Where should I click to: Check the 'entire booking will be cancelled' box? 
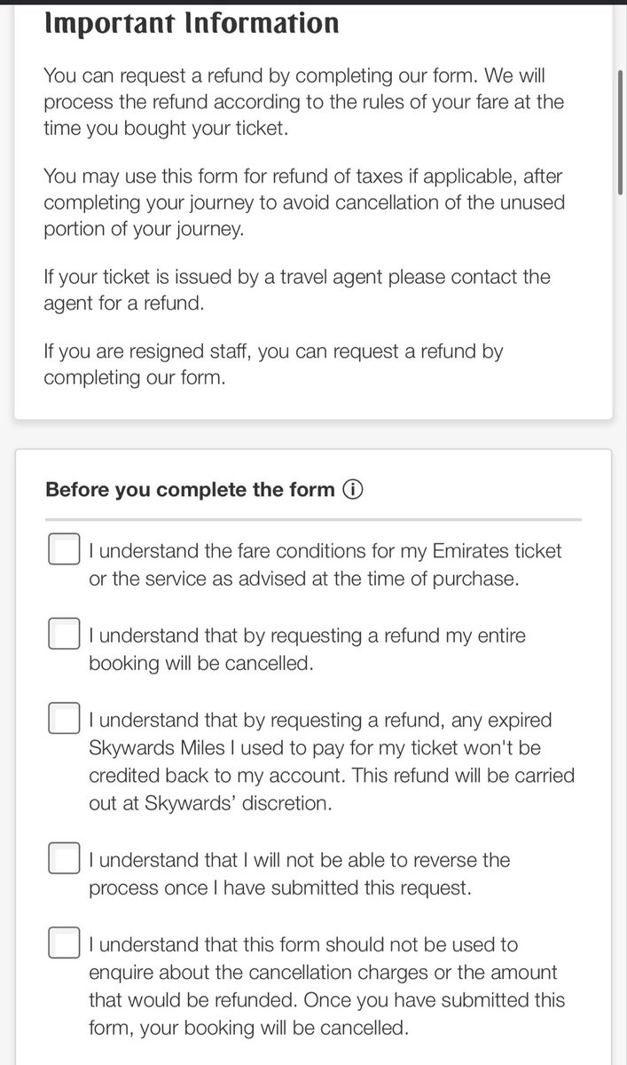pos(64,634)
